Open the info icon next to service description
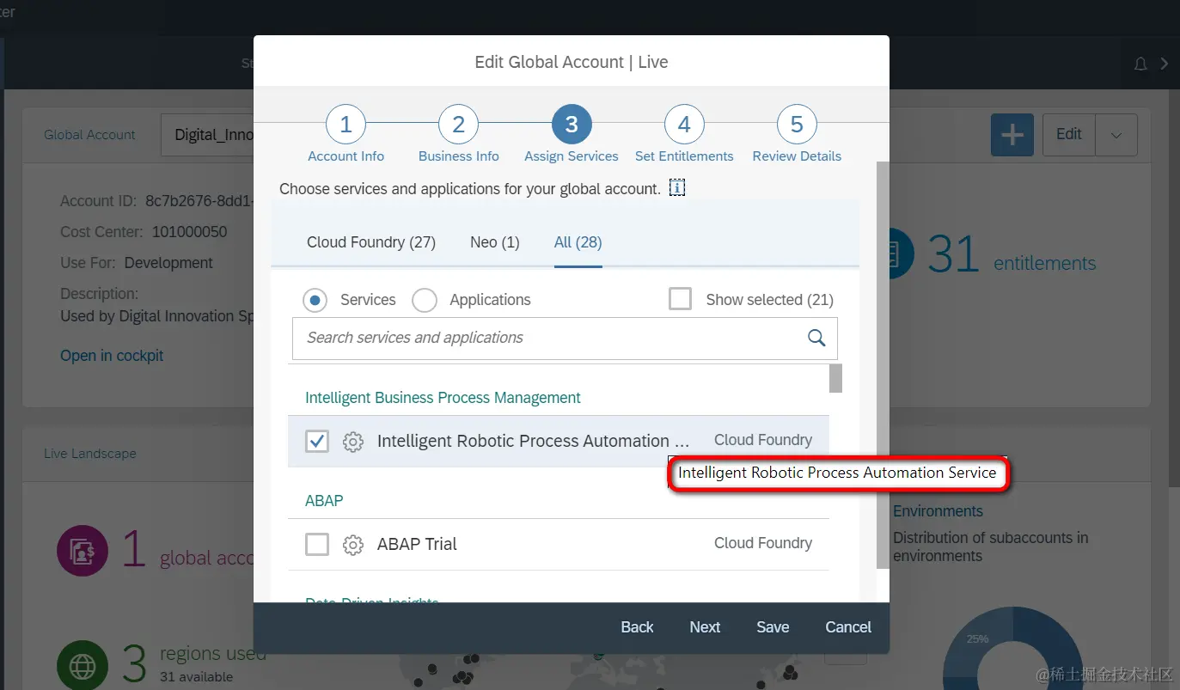This screenshot has height=690, width=1180. point(677,188)
